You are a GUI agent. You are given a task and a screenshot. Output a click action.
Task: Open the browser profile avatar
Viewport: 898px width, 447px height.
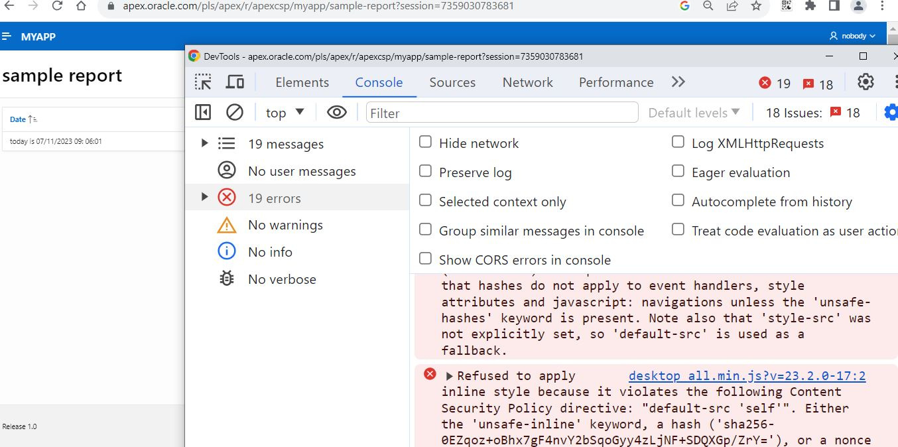pos(858,6)
